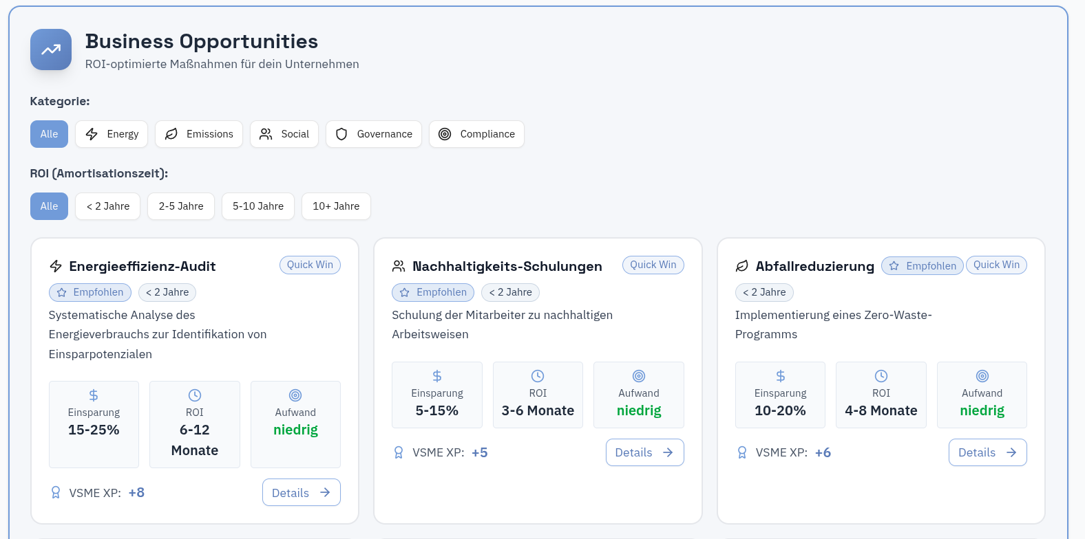This screenshot has width=1085, height=539.
Task: Filter ROI to 10+ Jahre
Action: click(x=336, y=206)
